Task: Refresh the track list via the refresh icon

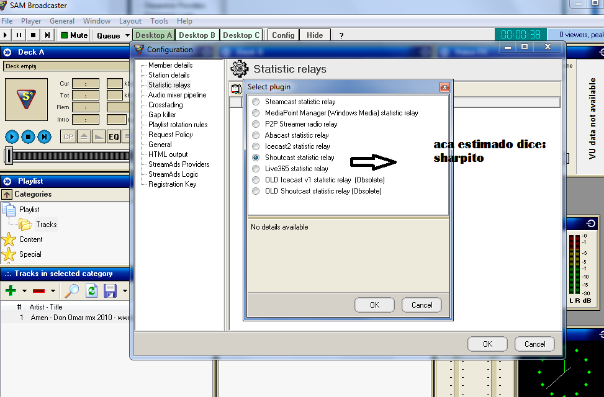Action: coord(91,290)
